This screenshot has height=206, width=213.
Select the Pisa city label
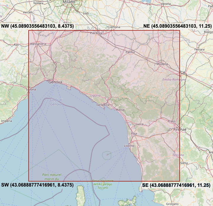click(x=134, y=134)
